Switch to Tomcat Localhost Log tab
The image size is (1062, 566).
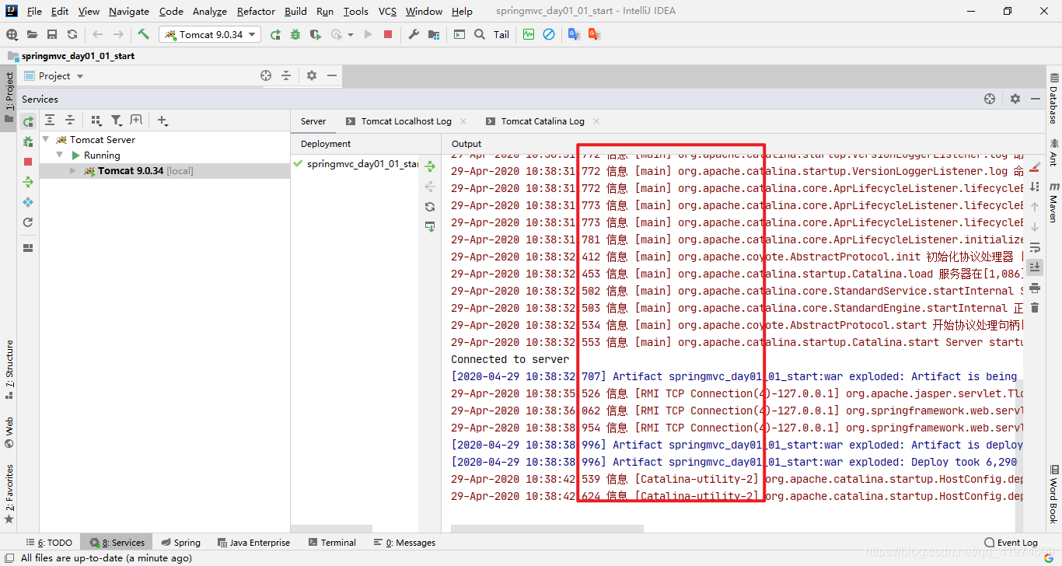tap(406, 121)
